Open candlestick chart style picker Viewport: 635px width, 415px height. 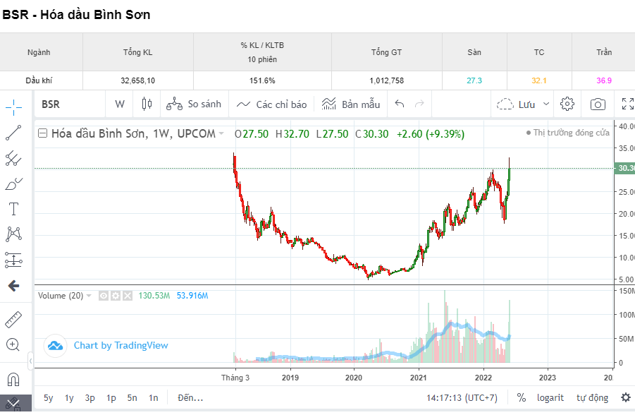(x=147, y=104)
